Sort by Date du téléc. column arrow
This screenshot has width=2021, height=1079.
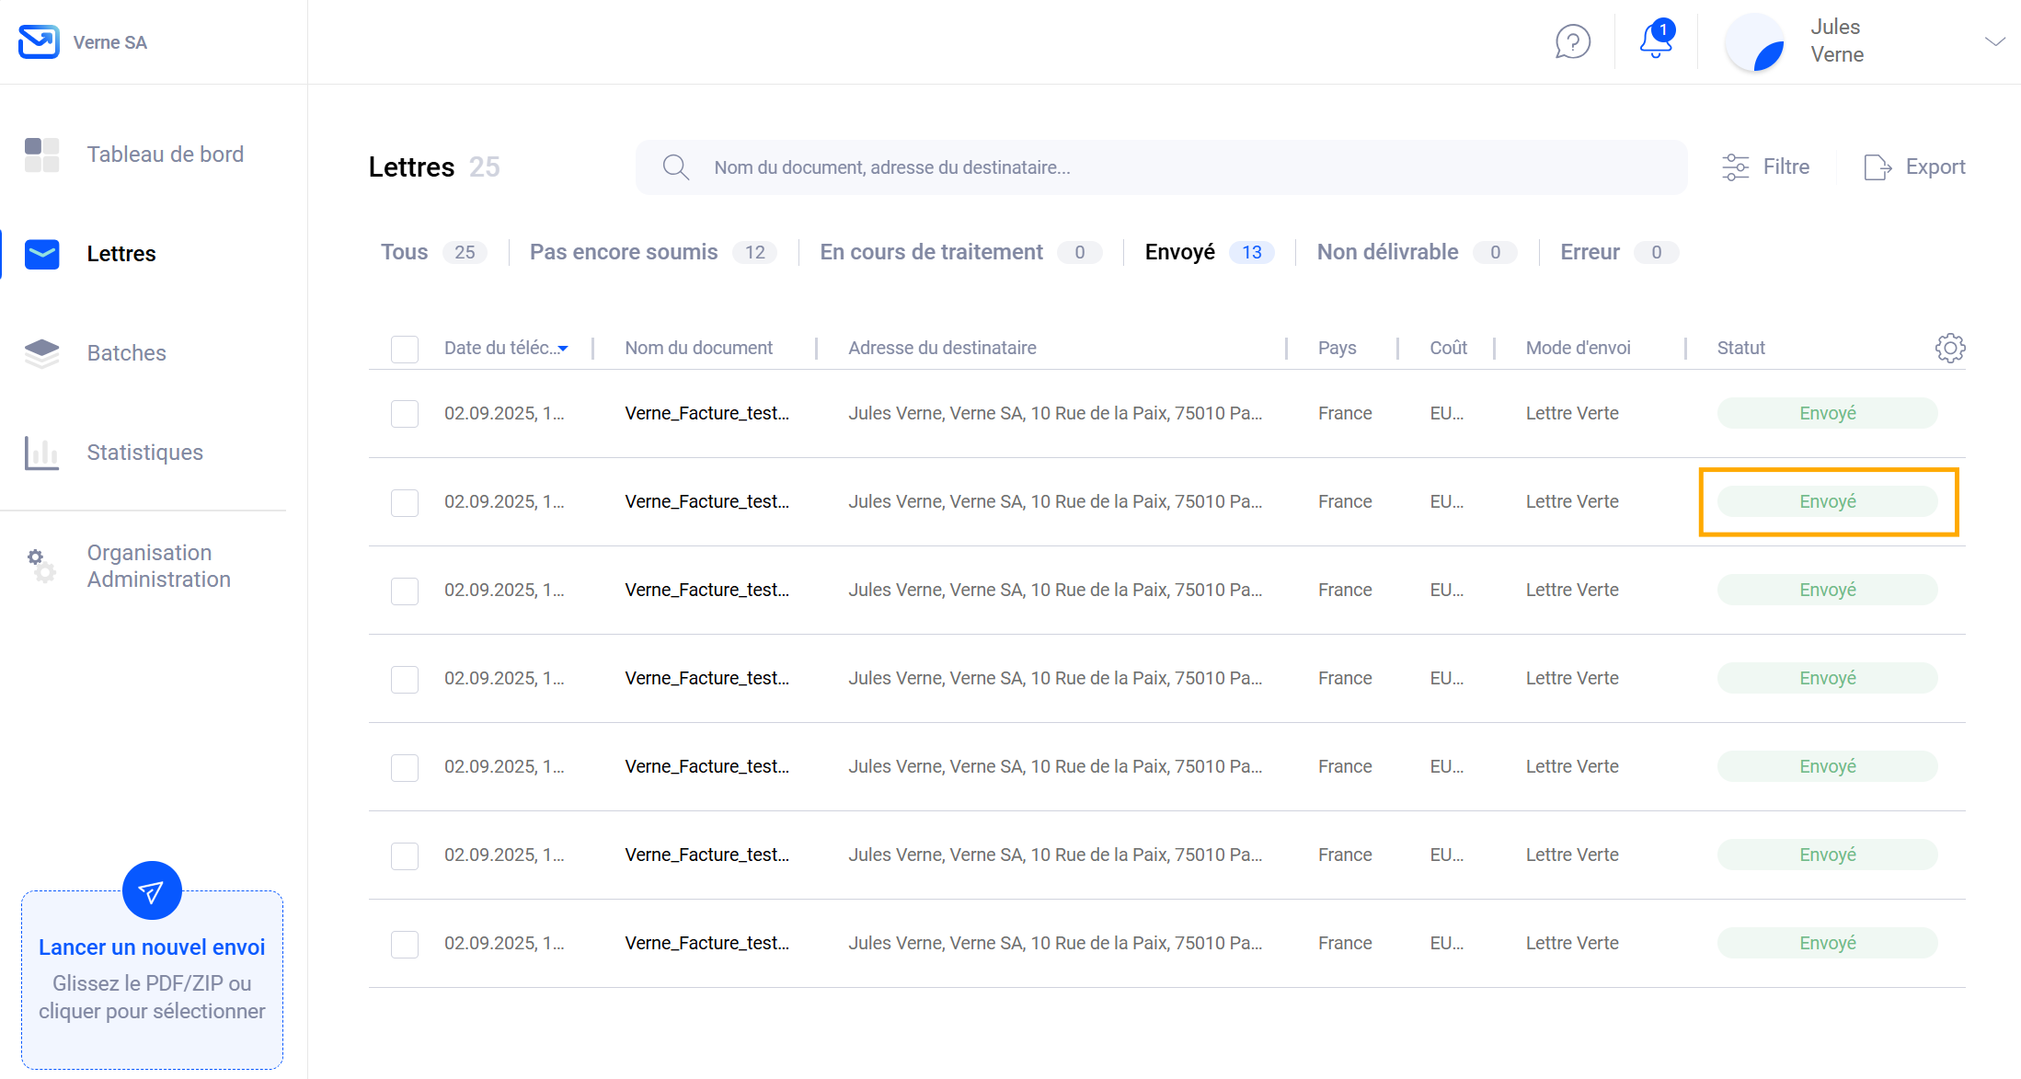pos(563,349)
